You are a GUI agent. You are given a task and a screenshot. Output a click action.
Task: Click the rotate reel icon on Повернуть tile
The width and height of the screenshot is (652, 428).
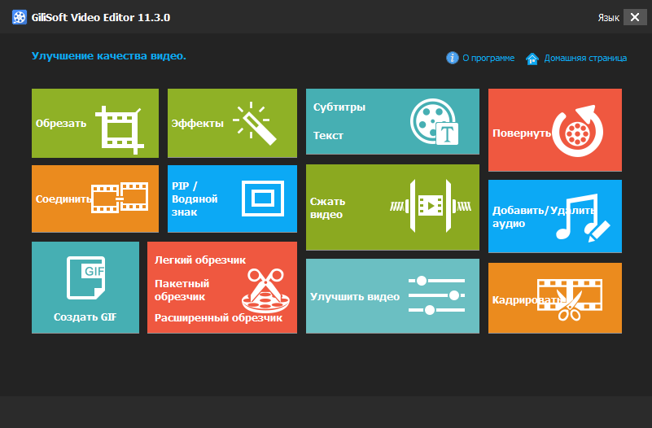click(x=578, y=131)
